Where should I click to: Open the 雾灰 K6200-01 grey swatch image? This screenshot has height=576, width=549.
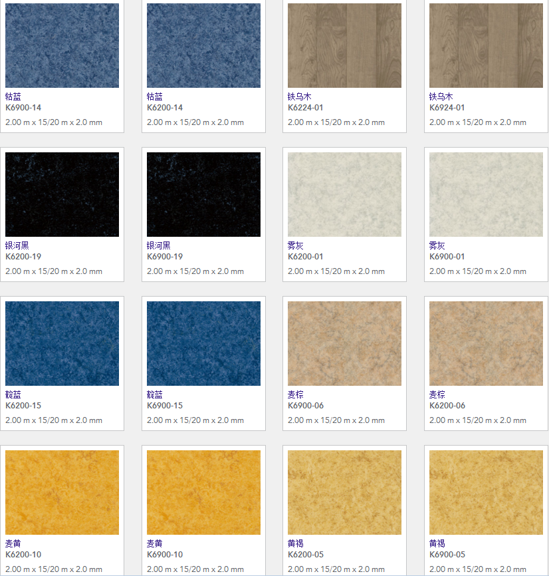[x=344, y=194]
